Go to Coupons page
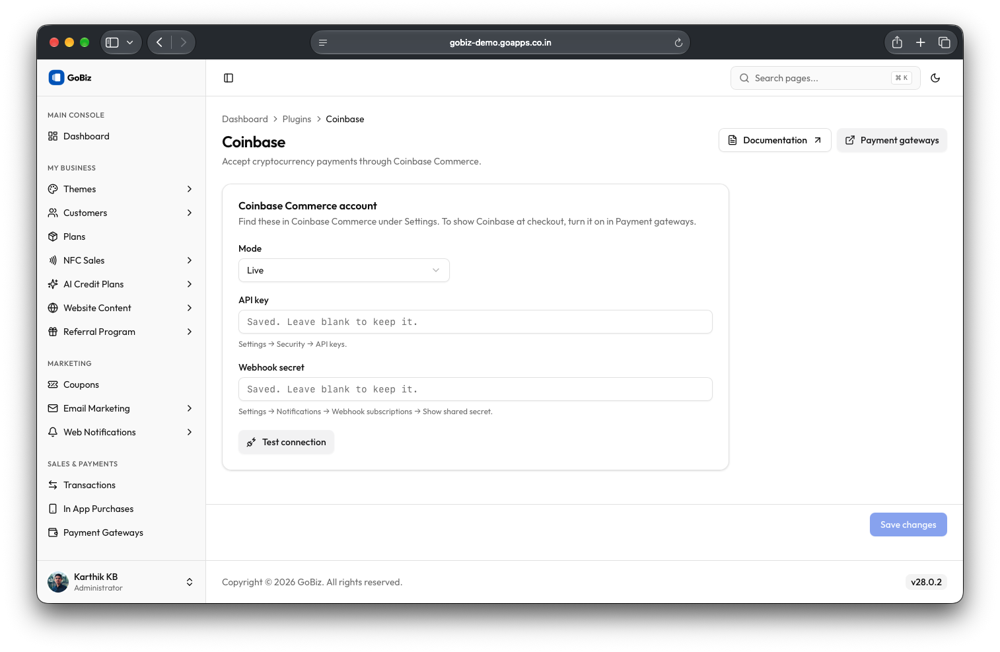Screen dimensions: 1000x652 (121, 384)
